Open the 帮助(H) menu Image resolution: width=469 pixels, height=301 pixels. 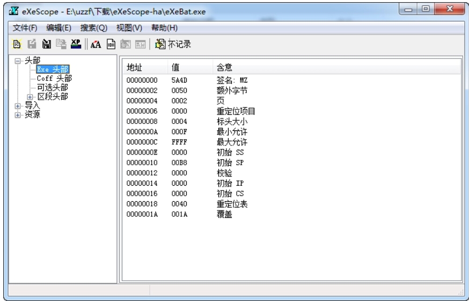click(164, 28)
